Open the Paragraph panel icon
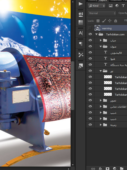The image size is (127, 170). (x=81, y=44)
